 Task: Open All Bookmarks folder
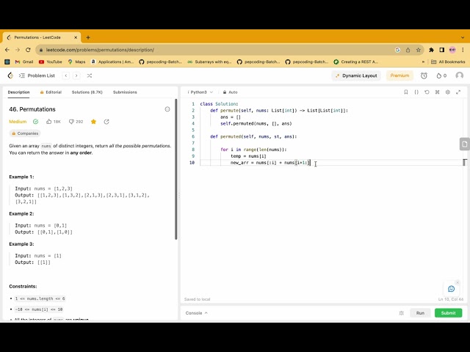click(448, 62)
